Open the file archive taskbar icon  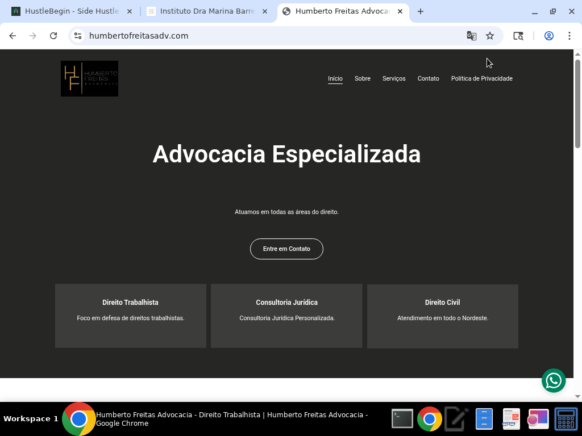pos(484,418)
